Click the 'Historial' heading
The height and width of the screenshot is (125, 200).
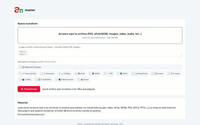[x=22, y=103]
